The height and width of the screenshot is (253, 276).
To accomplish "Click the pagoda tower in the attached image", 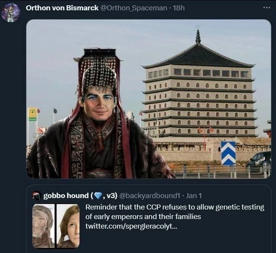I will (199, 95).
